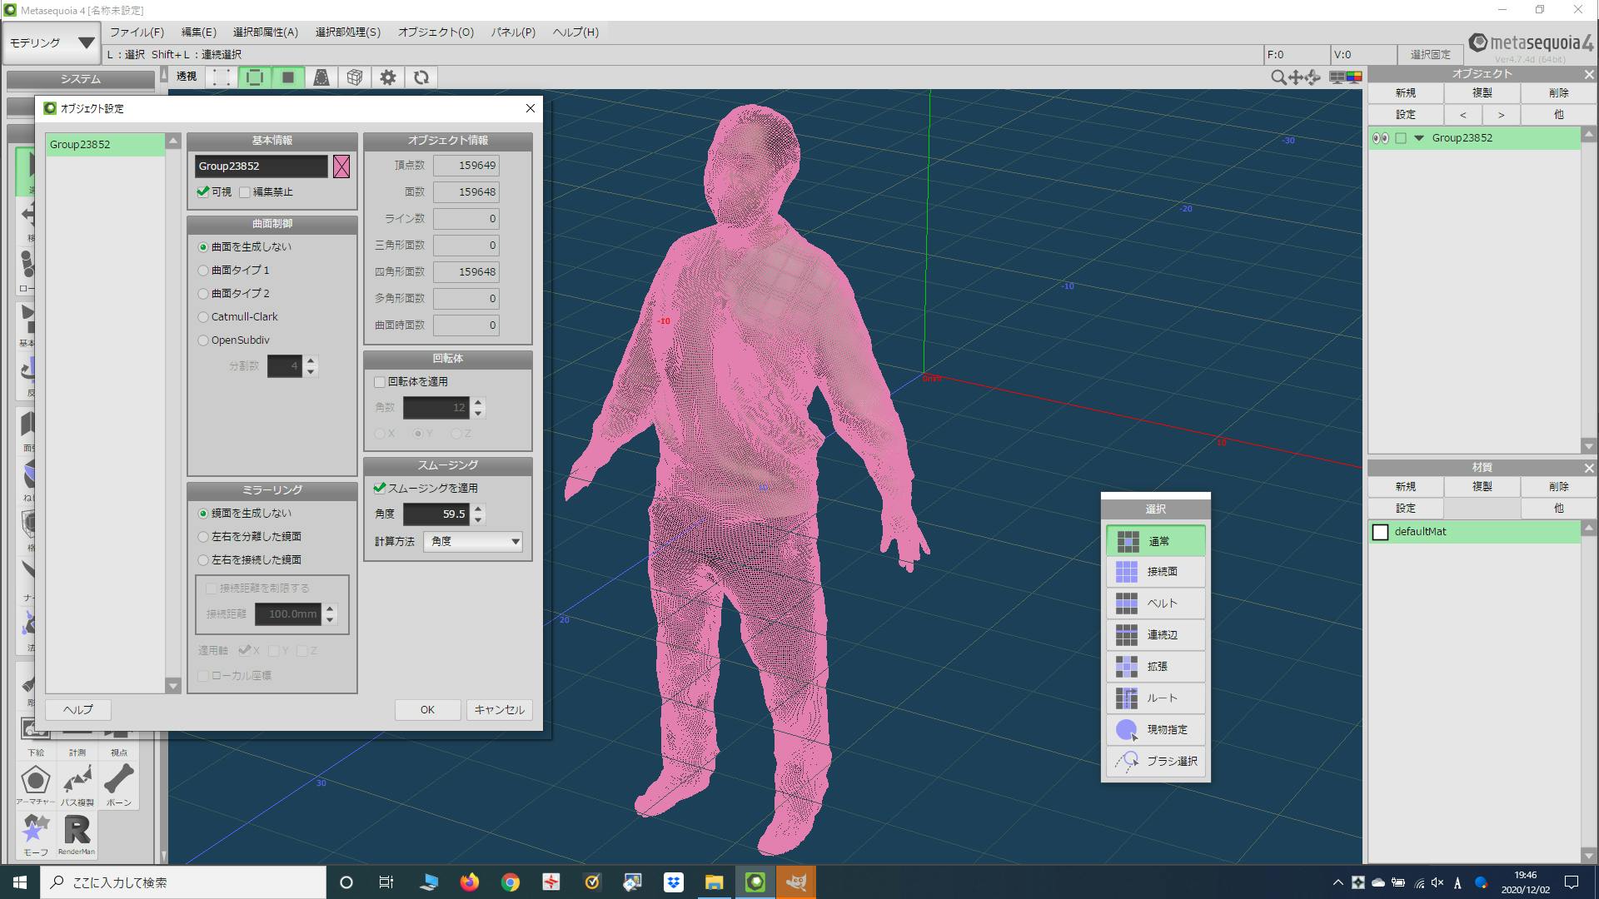Toggle Group23852 eye visibility icon in object panel
Viewport: 1599px width, 899px height.
(x=1379, y=138)
